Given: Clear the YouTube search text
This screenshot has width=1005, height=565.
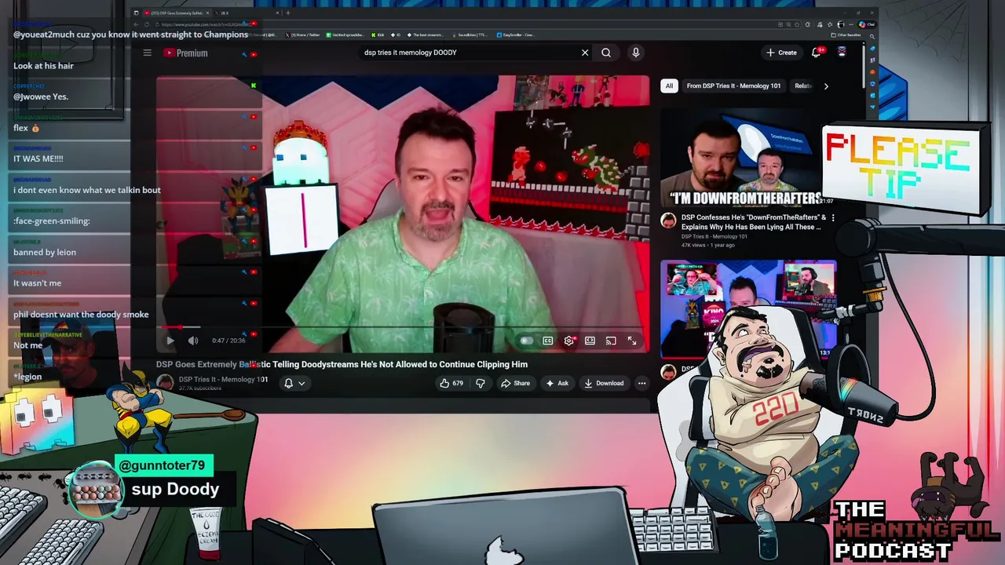Looking at the screenshot, I should pyautogui.click(x=585, y=53).
